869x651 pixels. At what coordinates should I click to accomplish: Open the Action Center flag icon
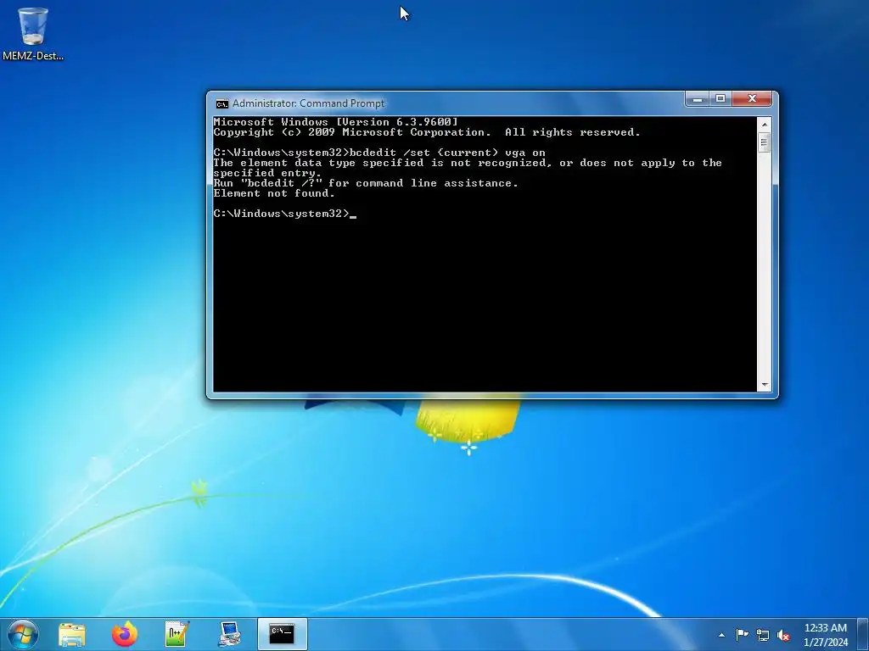[742, 635]
